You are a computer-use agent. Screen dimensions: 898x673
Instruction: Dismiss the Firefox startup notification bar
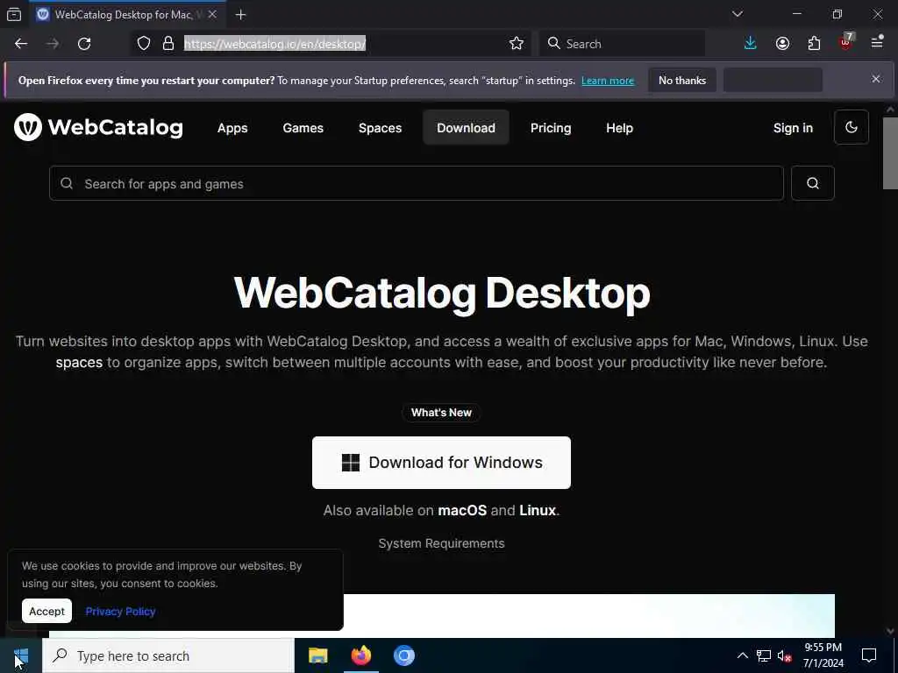[x=876, y=79]
